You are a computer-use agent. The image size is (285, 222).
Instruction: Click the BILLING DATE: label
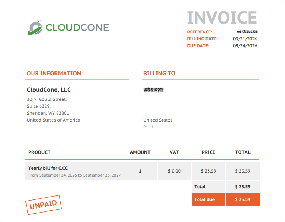pos(202,39)
